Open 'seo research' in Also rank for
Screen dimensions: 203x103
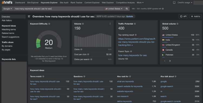(123, 96)
